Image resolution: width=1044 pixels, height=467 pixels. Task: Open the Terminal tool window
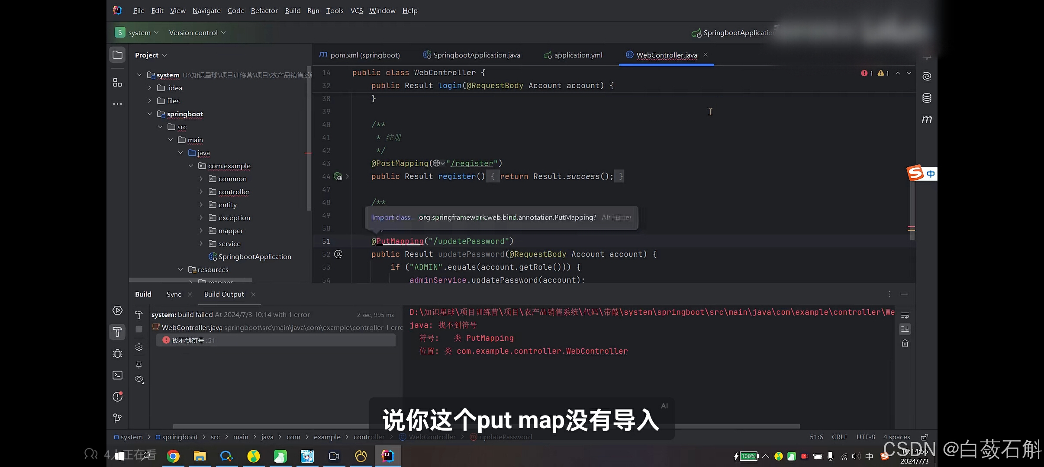117,375
